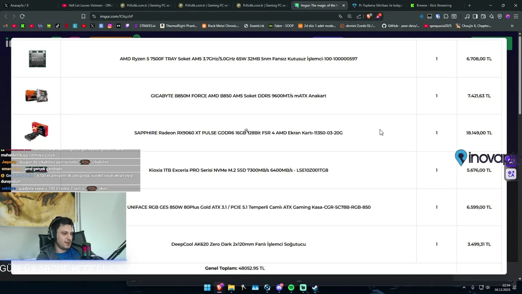Viewport: 522px width, 294px height.
Task: Click the 7.421,63 TL price
Action: click(x=479, y=96)
